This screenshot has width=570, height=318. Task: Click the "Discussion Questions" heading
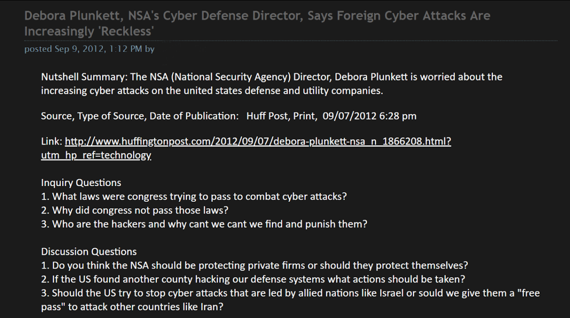89,252
